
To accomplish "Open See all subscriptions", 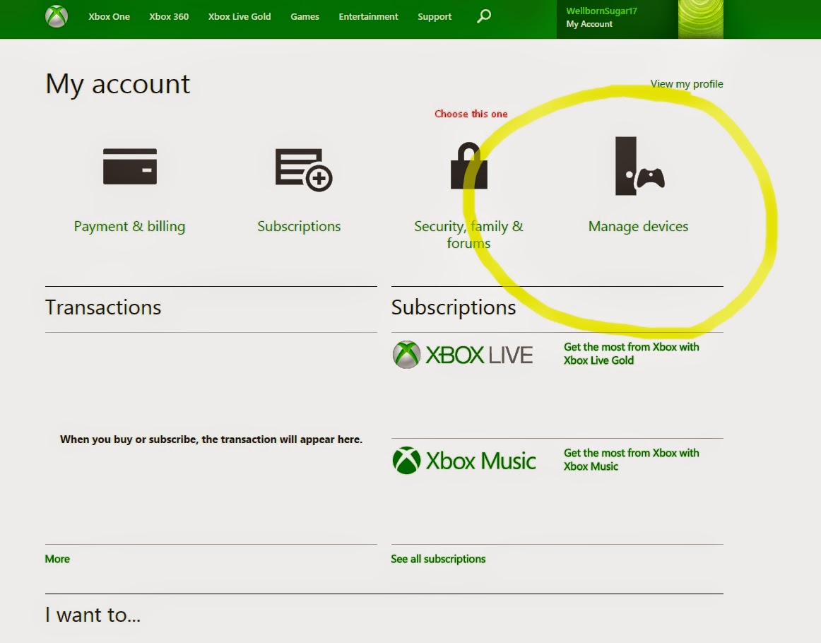I will point(438,558).
